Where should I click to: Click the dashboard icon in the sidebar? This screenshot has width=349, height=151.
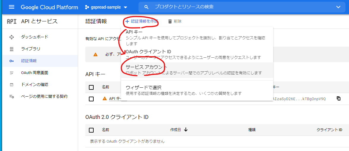coord(12,37)
